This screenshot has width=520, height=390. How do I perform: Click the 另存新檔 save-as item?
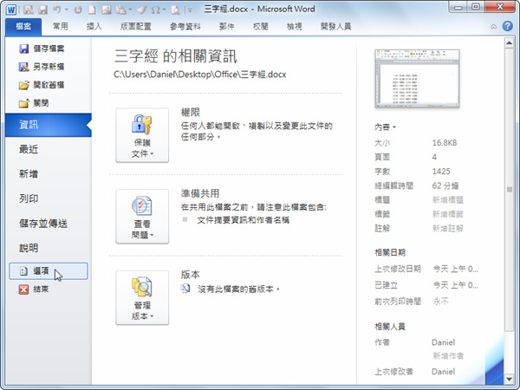pos(42,67)
